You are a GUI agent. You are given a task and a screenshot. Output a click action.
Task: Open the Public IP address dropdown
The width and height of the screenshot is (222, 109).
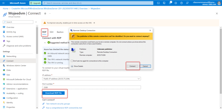pos(92,78)
